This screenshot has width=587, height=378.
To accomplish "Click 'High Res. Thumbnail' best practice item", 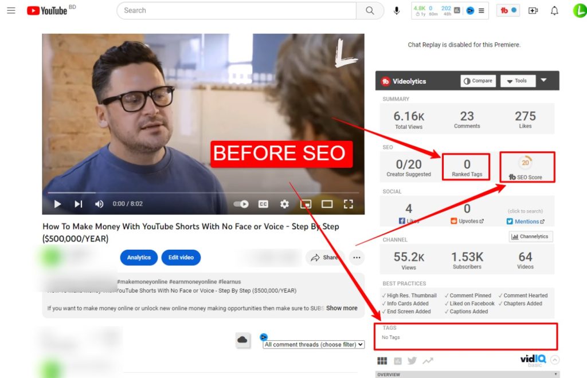I will tap(409, 296).
